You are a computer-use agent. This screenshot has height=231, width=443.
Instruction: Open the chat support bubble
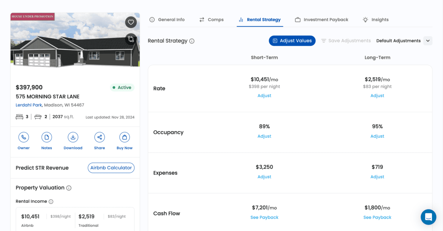point(428,217)
